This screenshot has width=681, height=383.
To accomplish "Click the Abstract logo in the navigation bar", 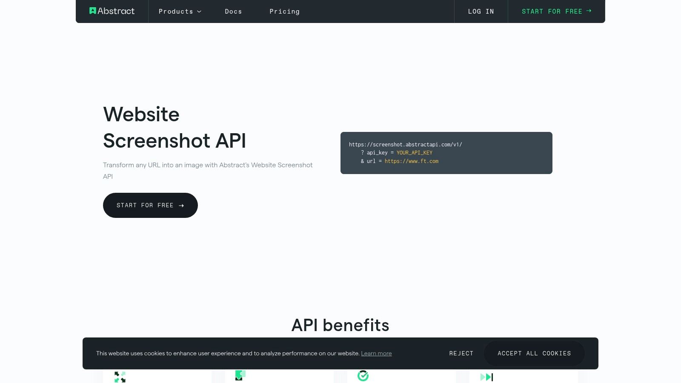I will (x=112, y=11).
